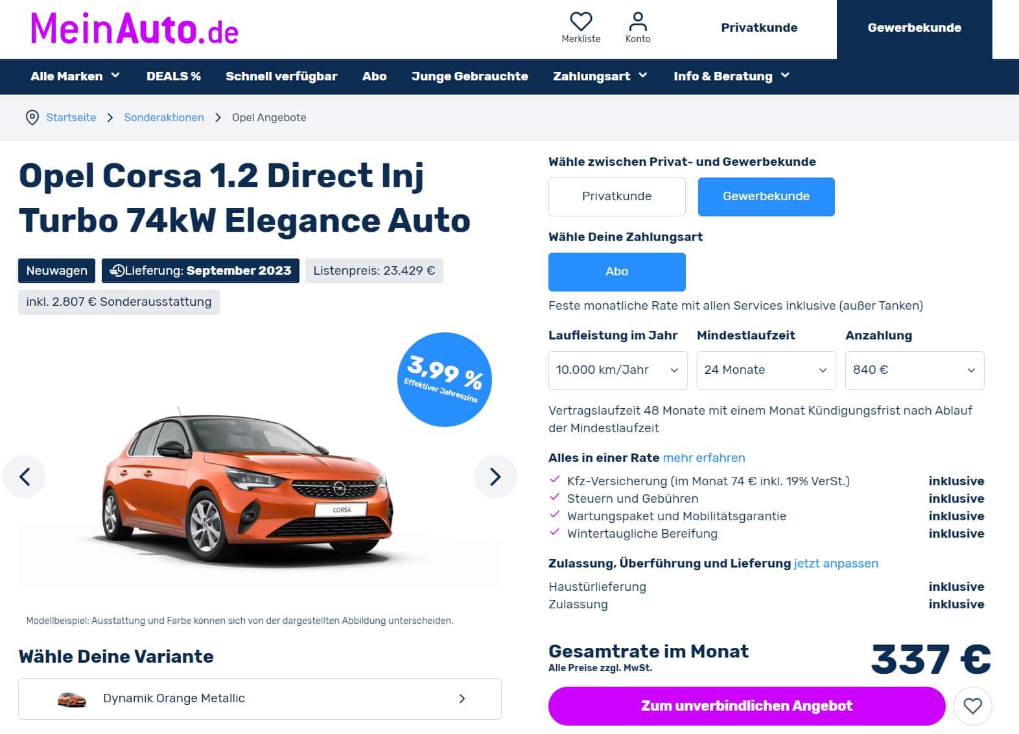Open Abo navigation item
Screen dimensions: 1019x734
pos(375,76)
